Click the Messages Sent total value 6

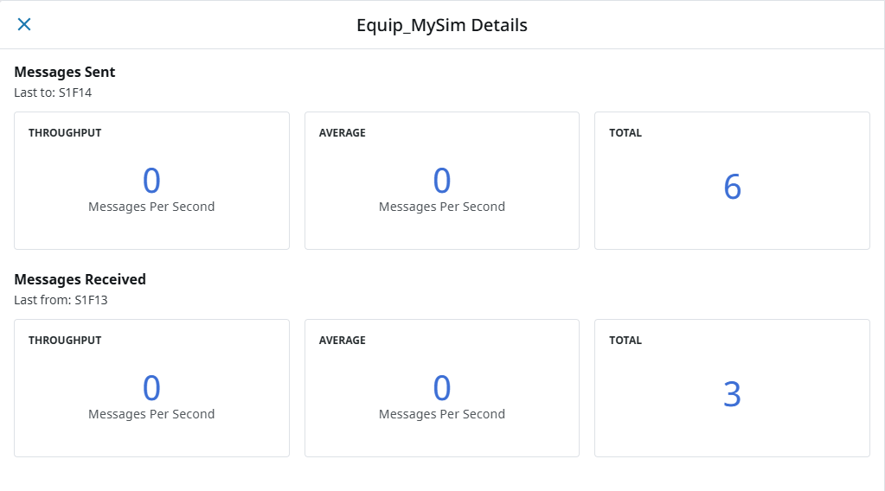(x=732, y=187)
